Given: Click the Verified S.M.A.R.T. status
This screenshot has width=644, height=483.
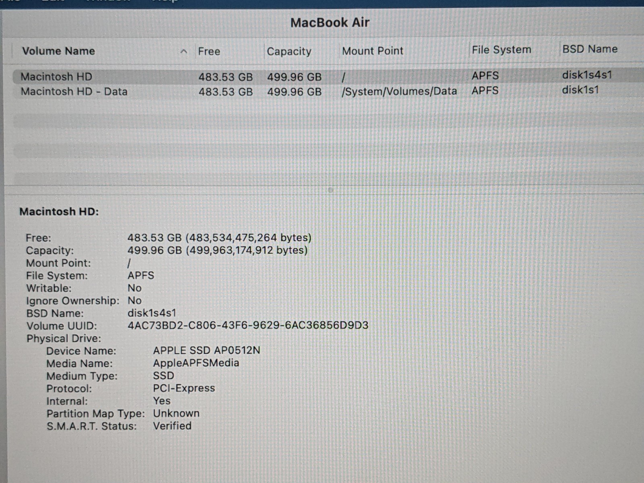Looking at the screenshot, I should tap(172, 426).
